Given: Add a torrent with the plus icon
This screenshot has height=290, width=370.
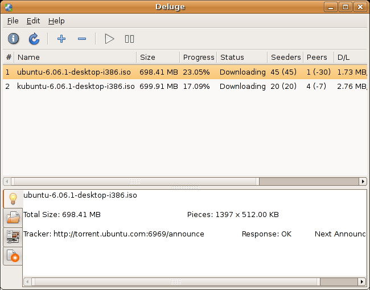Looking at the screenshot, I should click(61, 39).
